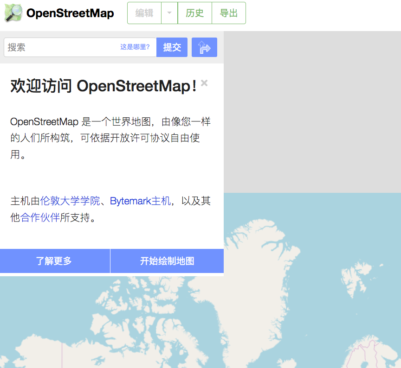Open the 伦敦大学学院 link
The height and width of the screenshot is (368, 401).
[70, 201]
